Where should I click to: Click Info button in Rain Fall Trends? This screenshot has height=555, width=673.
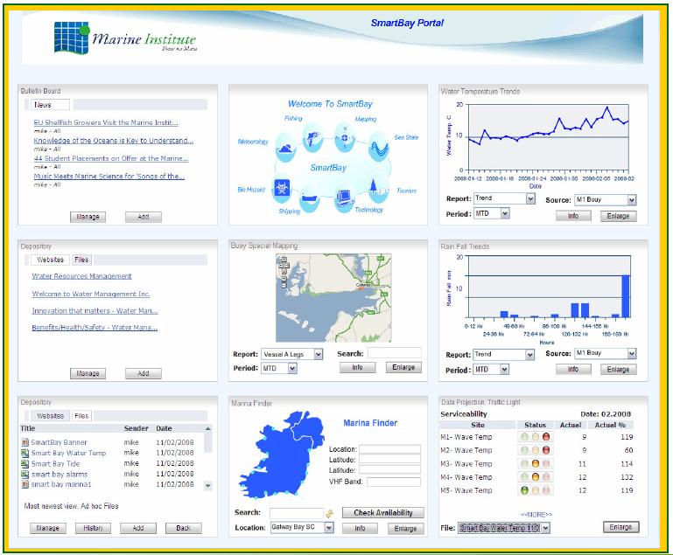[x=573, y=369]
